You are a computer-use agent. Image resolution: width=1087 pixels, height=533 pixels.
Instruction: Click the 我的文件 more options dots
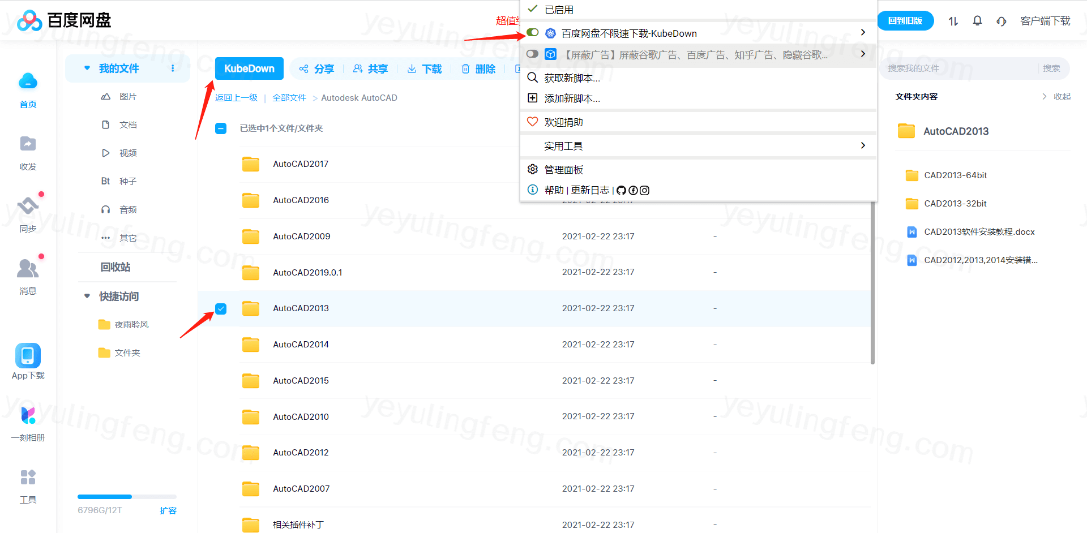click(173, 68)
